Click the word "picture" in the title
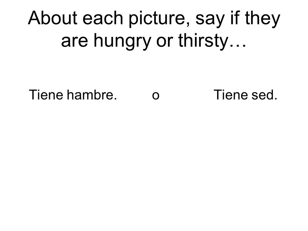This screenshot has width=308, height=231. [x=157, y=20]
